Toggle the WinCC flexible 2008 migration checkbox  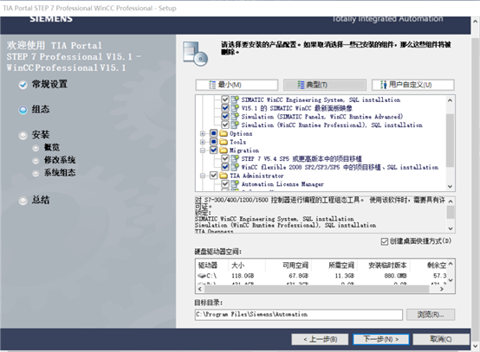[225, 167]
